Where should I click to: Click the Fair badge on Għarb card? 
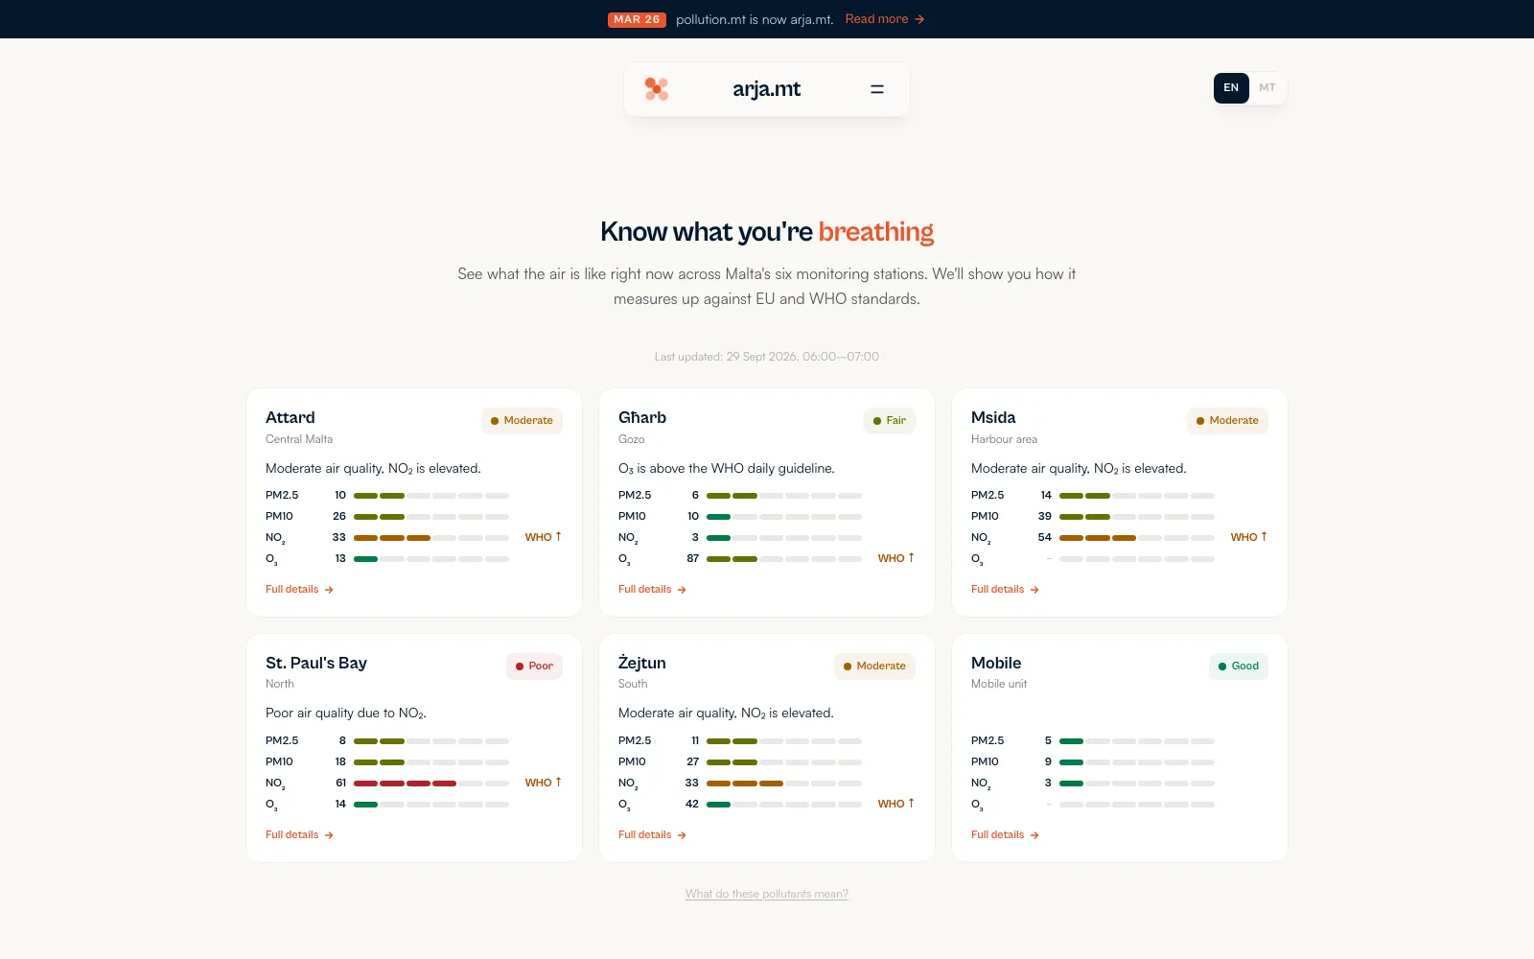coord(890,421)
